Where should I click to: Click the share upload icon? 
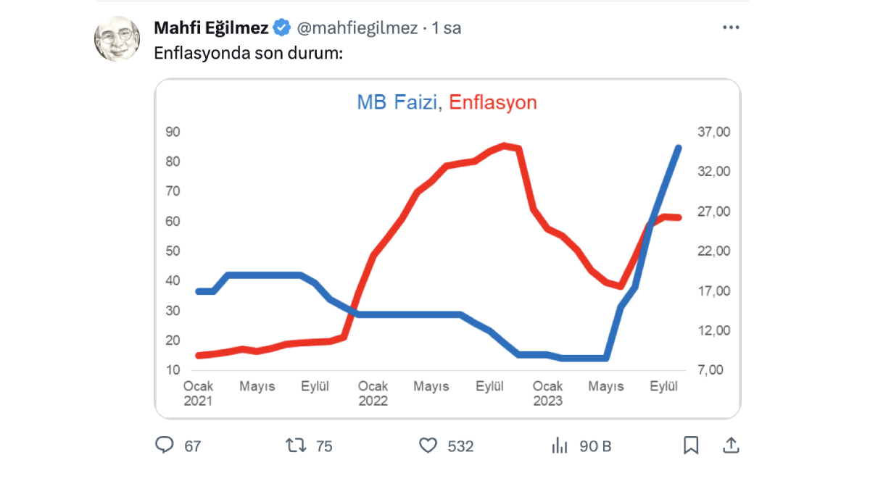pyautogui.click(x=732, y=445)
